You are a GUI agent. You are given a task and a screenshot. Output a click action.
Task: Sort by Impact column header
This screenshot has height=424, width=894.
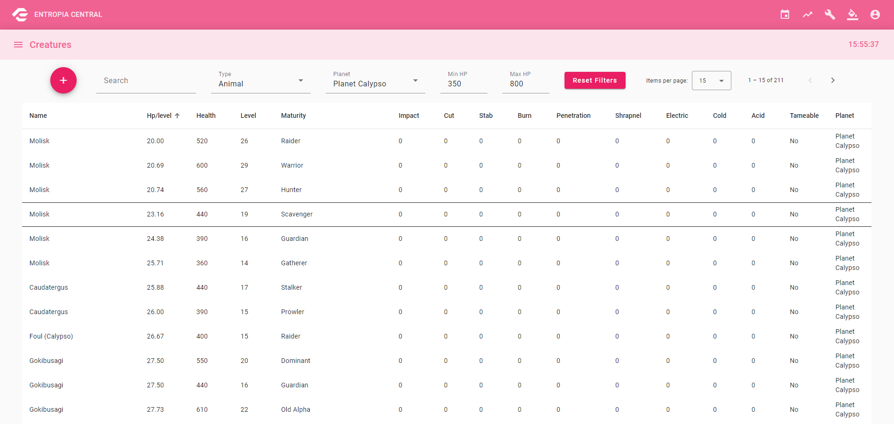point(409,116)
